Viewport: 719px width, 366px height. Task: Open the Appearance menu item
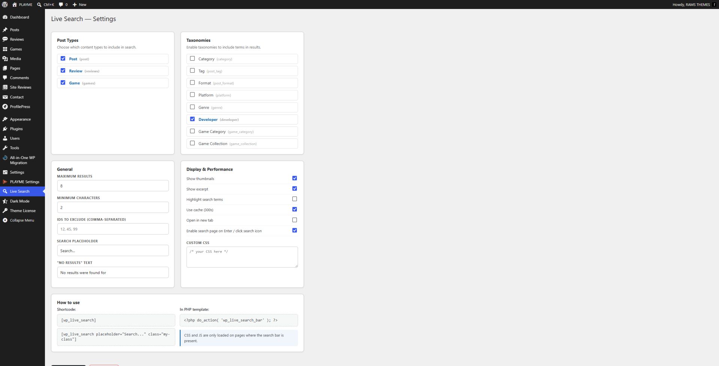[22, 119]
